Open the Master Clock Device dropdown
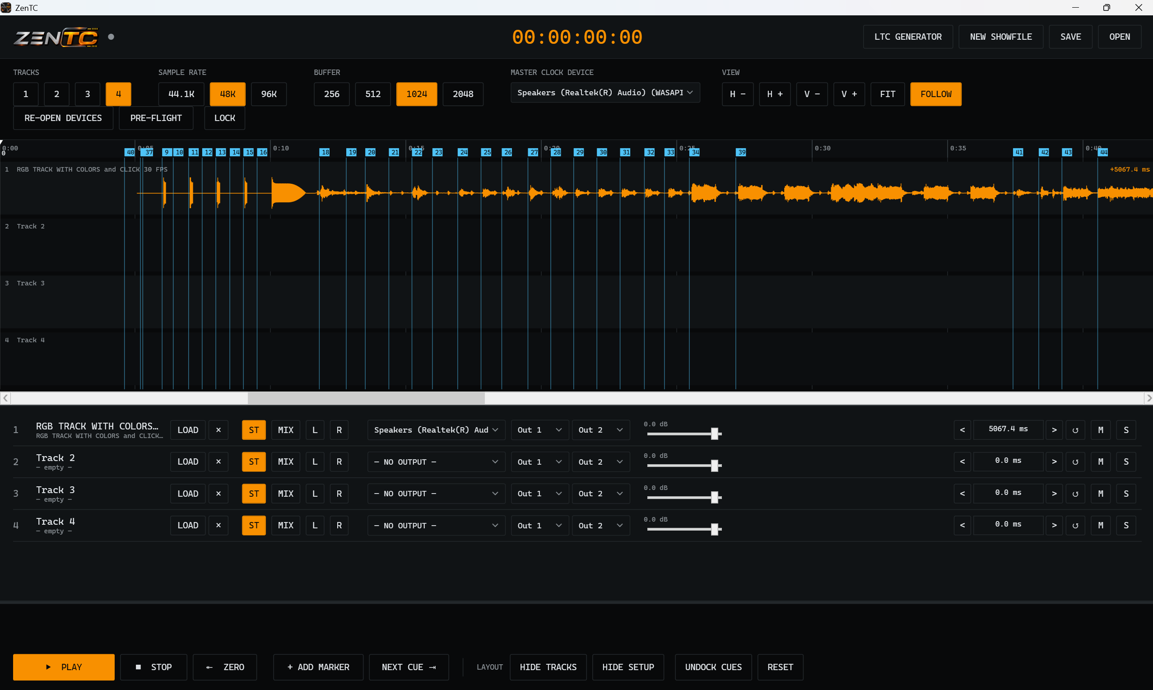The image size is (1153, 690). [605, 93]
